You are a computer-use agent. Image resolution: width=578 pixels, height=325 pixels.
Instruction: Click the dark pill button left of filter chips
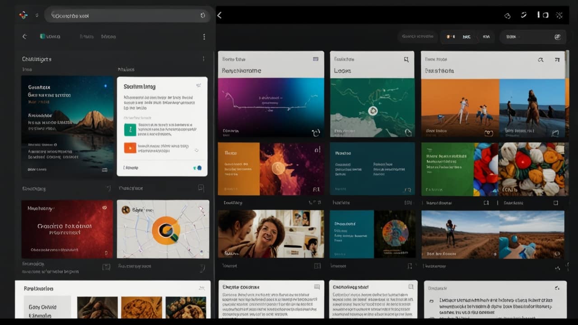[417, 37]
